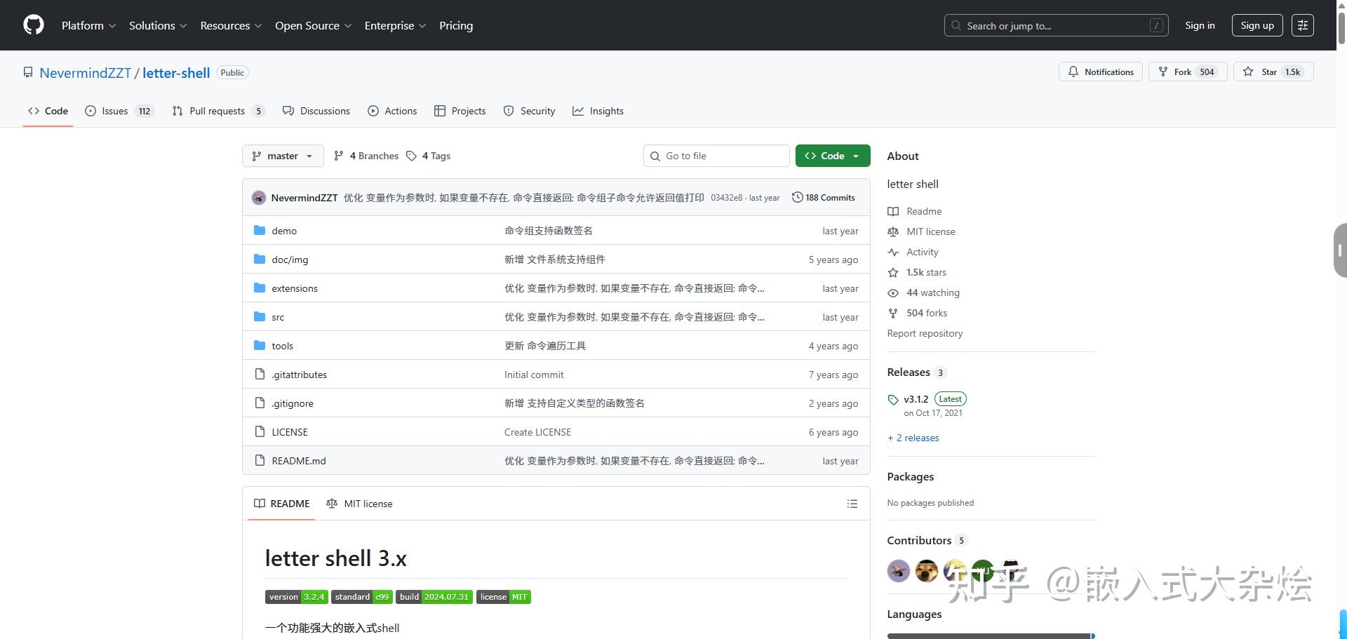
Task: Expand the Resources navigation menu
Action: [231, 25]
